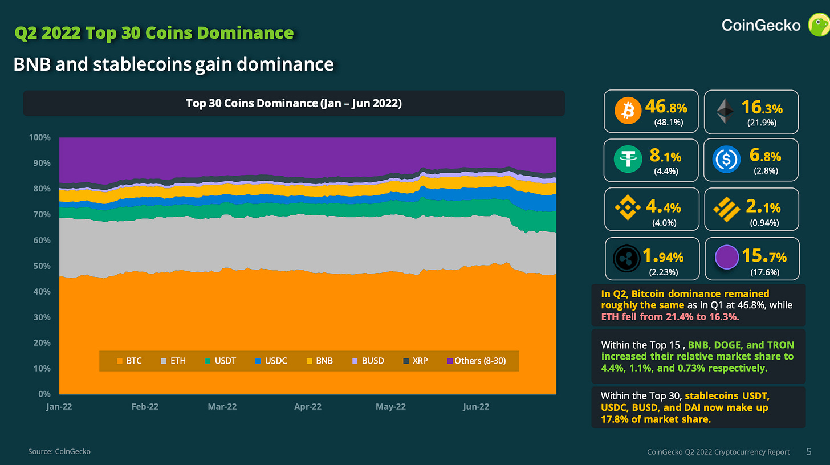Click the Ethereum diamond icon
Viewport: 830px width, 465px height.
[x=726, y=111]
